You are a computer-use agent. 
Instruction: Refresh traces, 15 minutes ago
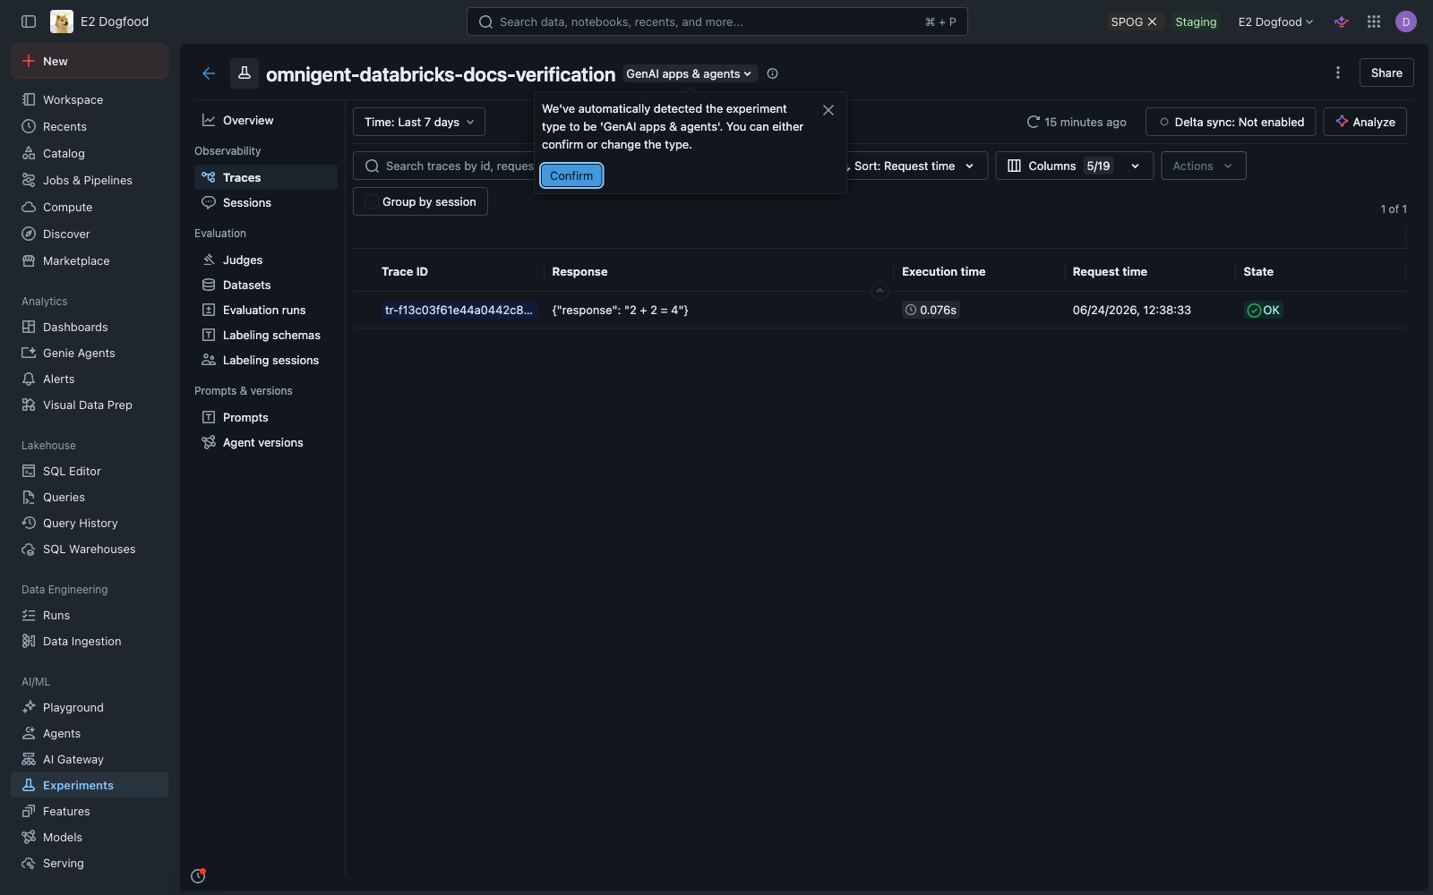click(x=1076, y=122)
